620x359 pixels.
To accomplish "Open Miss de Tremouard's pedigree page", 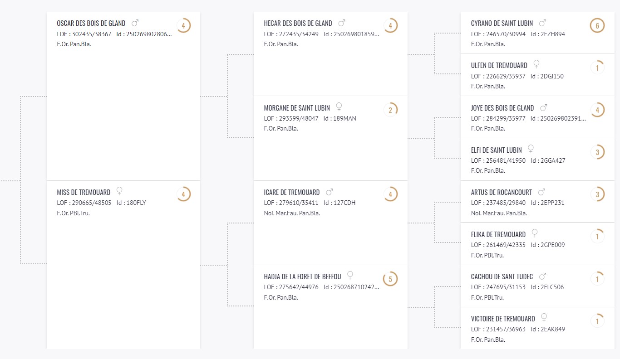I will click(84, 192).
